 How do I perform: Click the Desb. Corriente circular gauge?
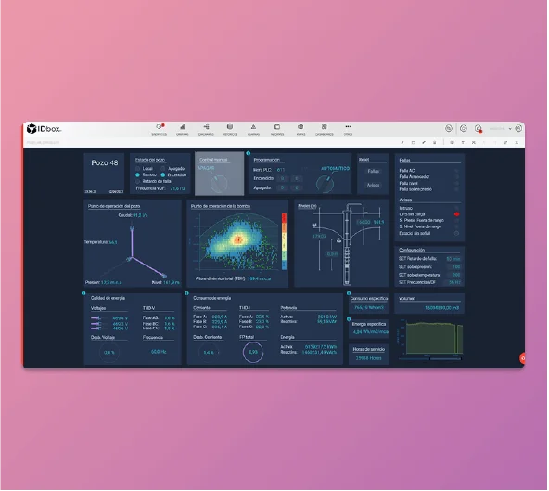pyautogui.click(x=209, y=352)
